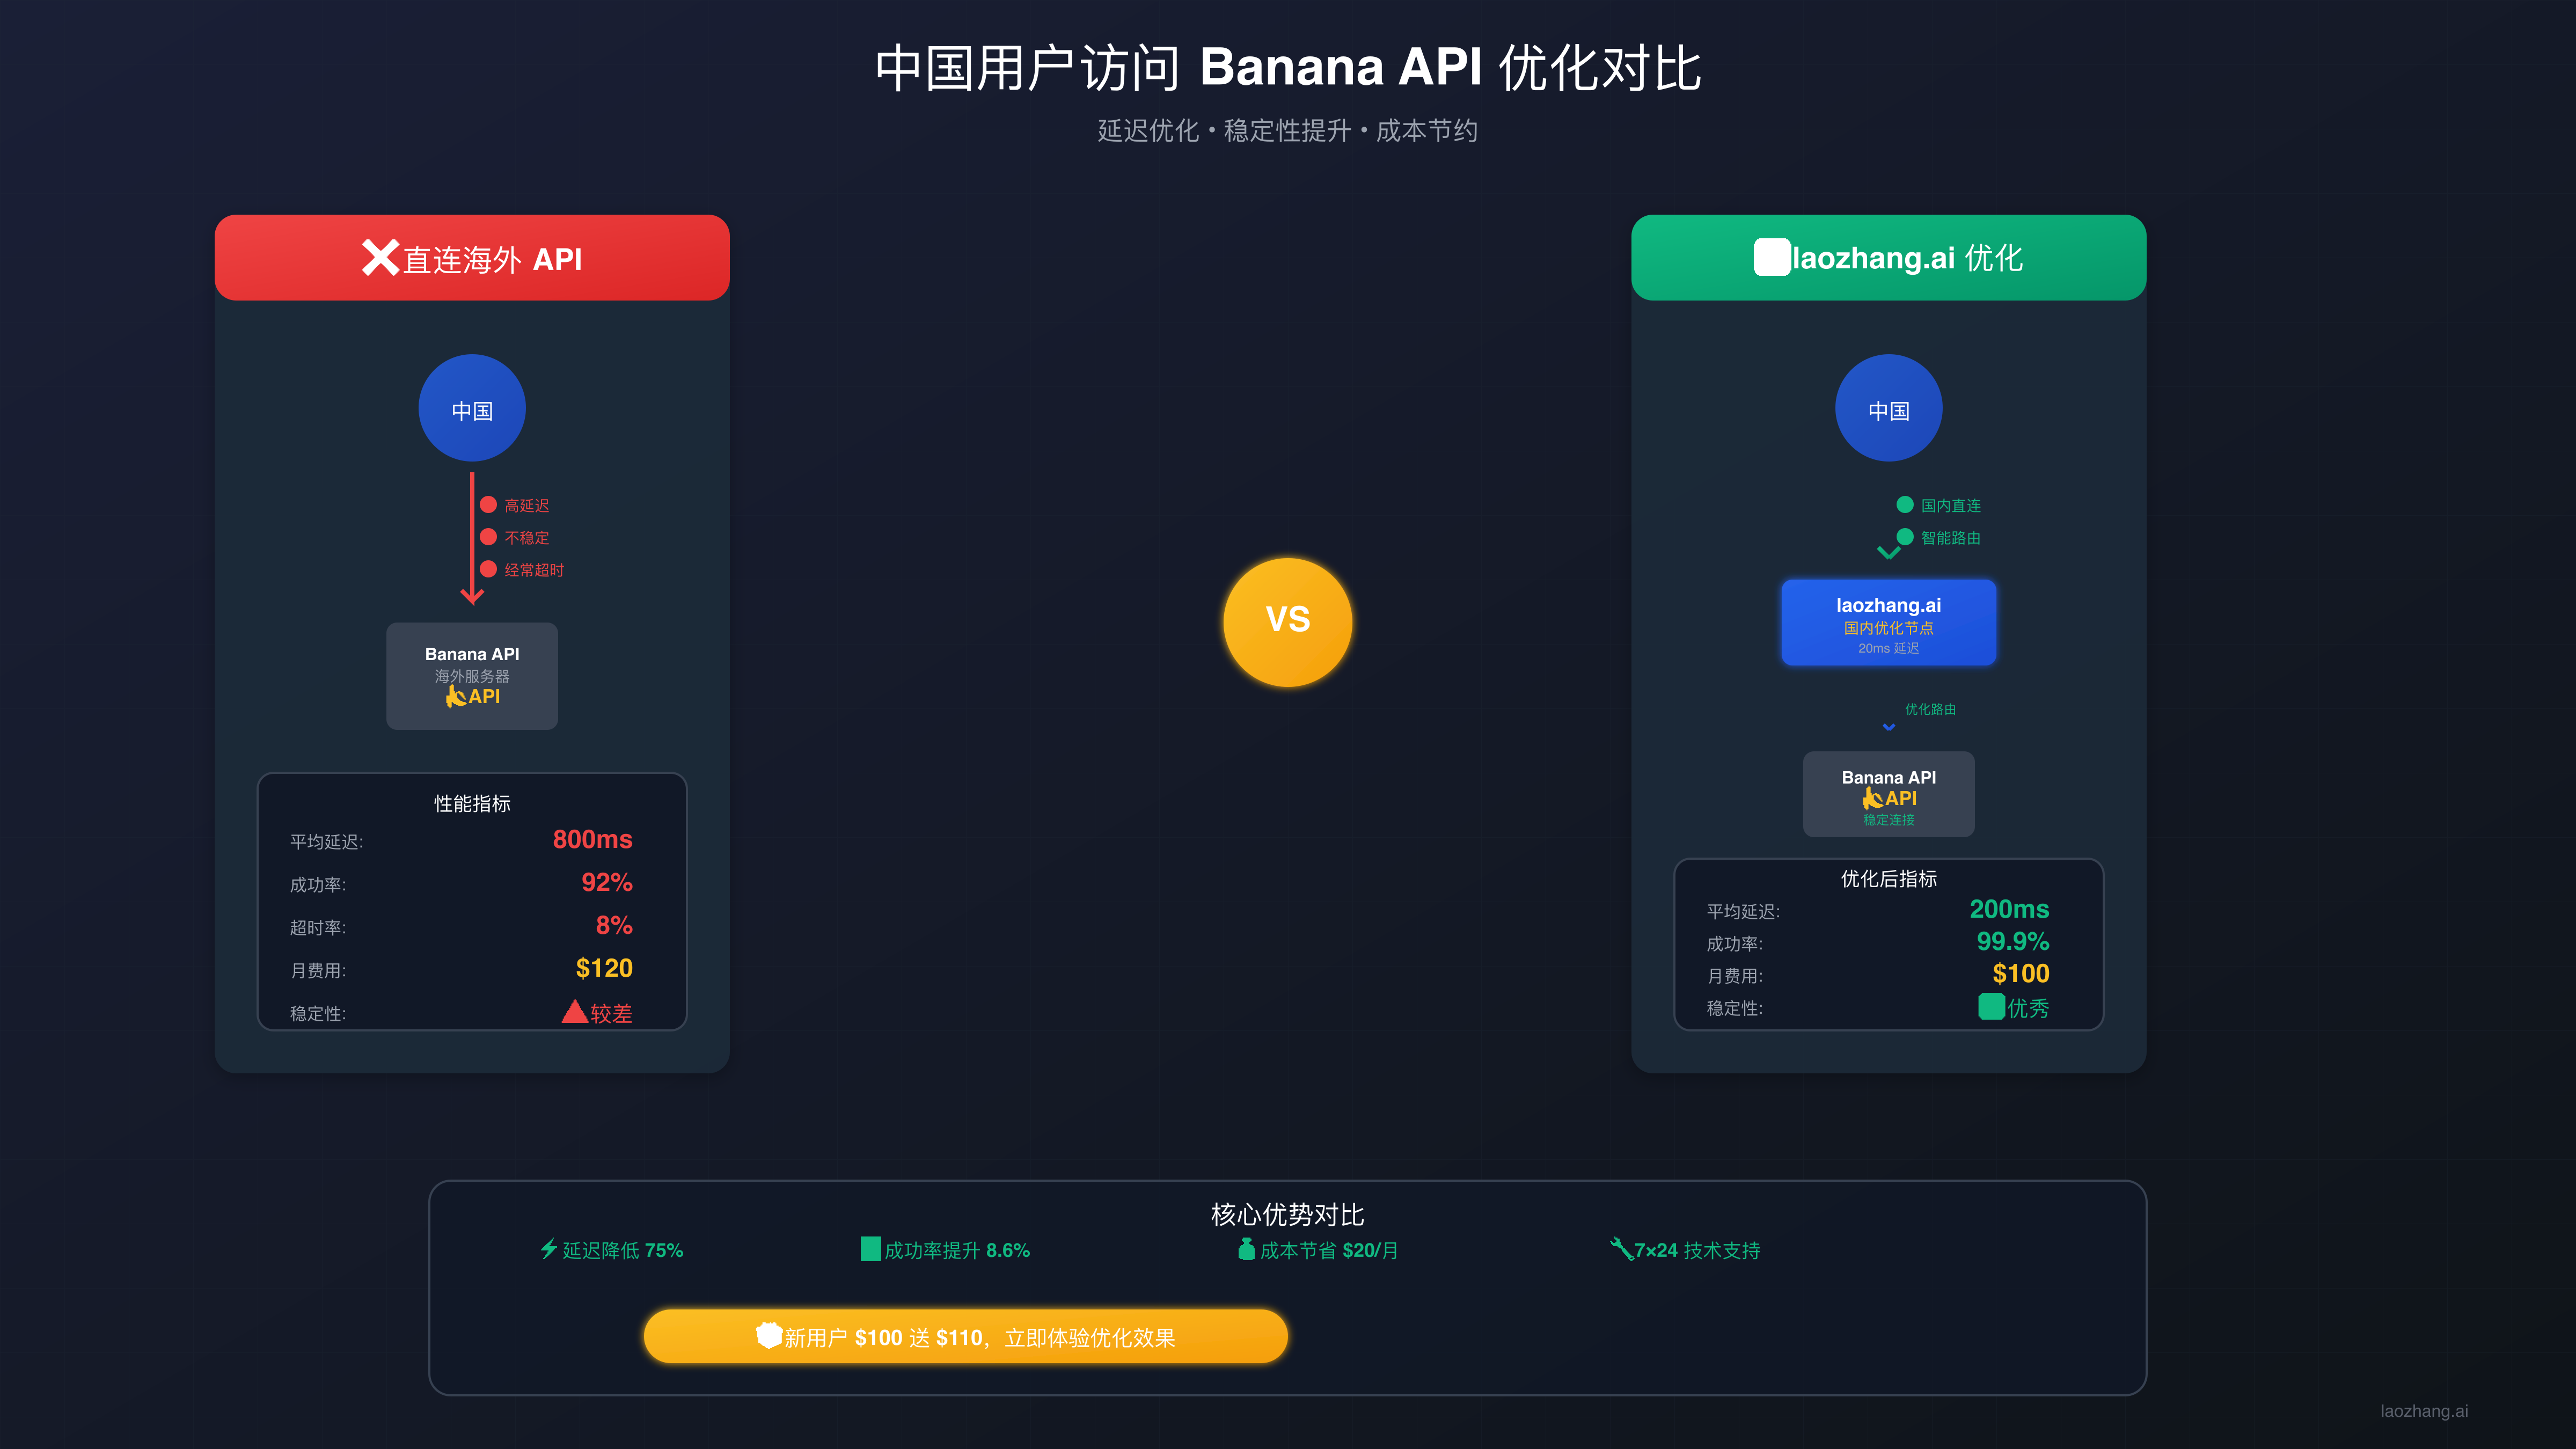The height and width of the screenshot is (1449, 2576).
Task: Click the red dot beside 高延迟
Action: point(488,505)
